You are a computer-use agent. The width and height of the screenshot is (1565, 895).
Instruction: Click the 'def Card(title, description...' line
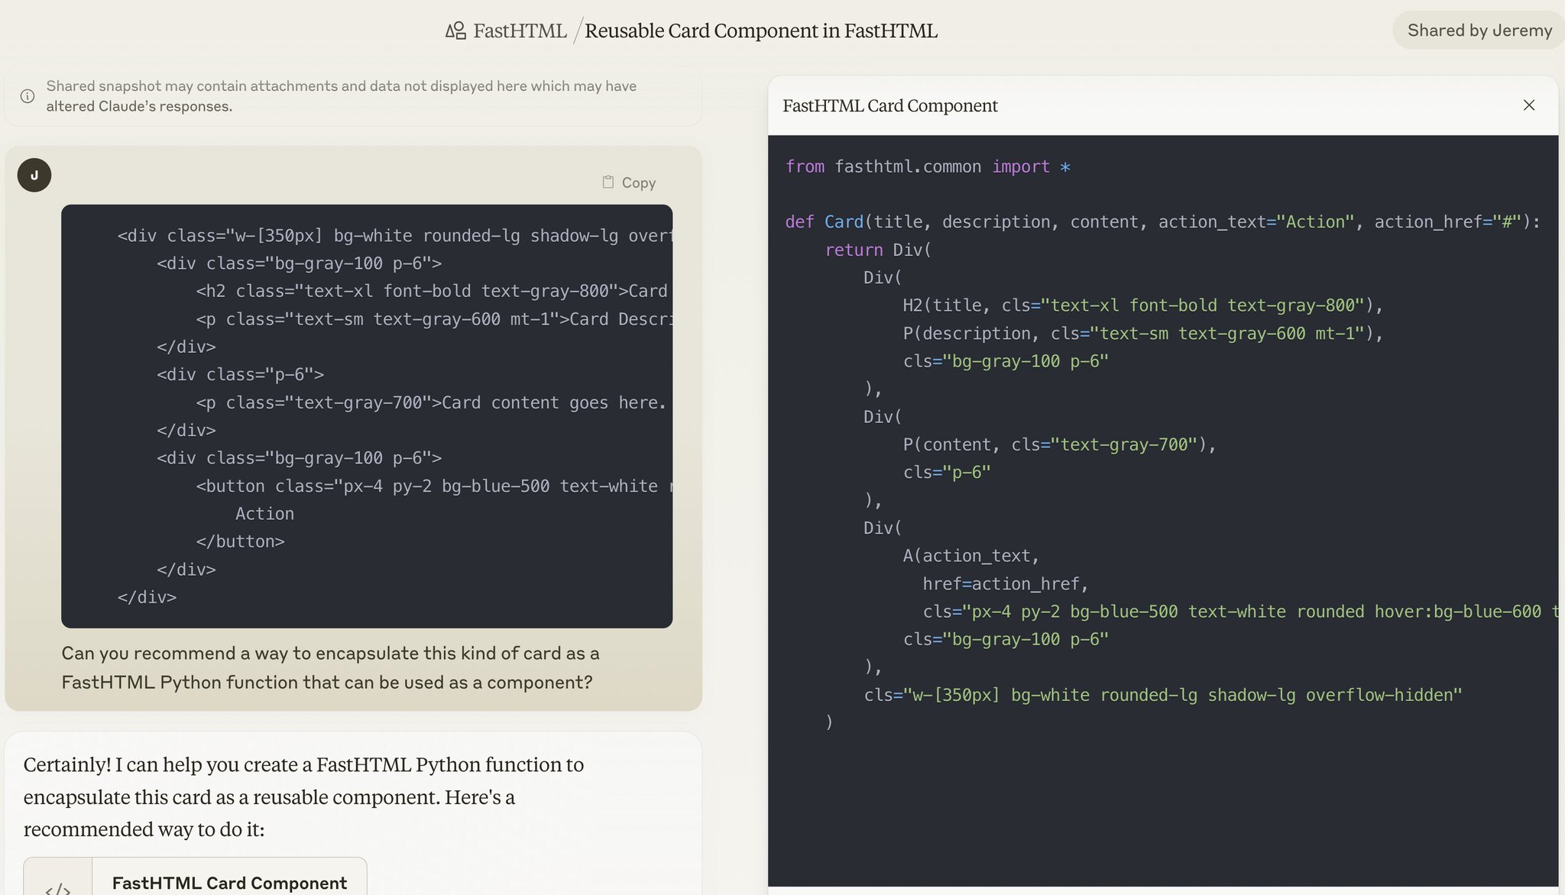[x=1163, y=222]
